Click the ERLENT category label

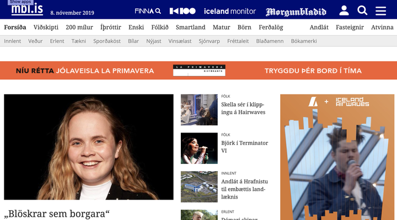click(227, 212)
